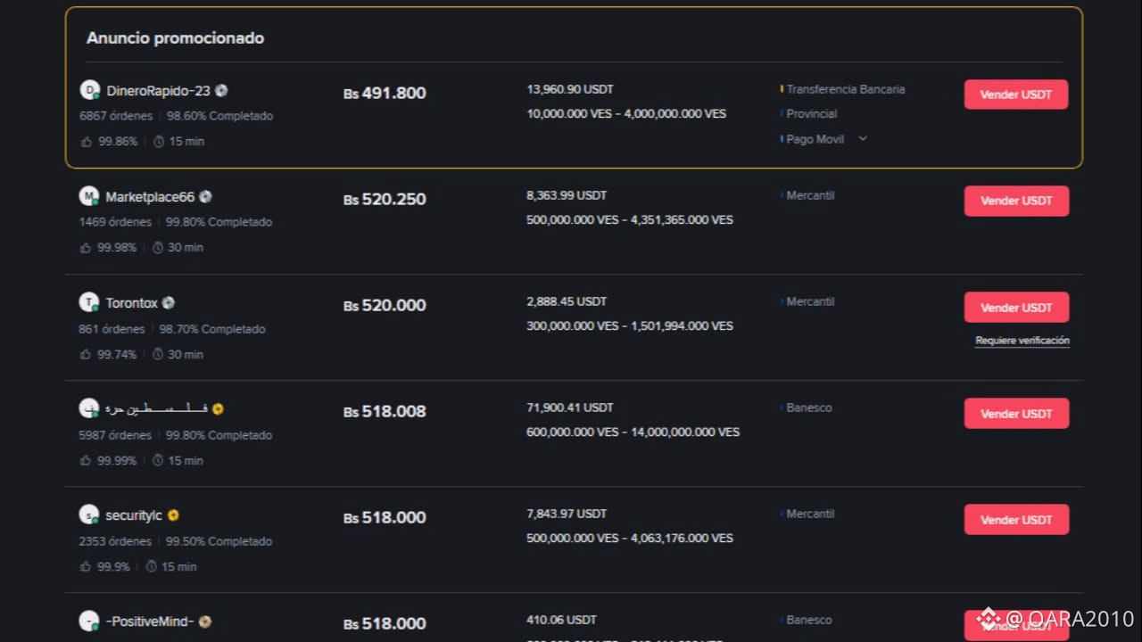Click the badge next to -PositiveMind-
This screenshot has height=642, width=1142.
pos(205,621)
